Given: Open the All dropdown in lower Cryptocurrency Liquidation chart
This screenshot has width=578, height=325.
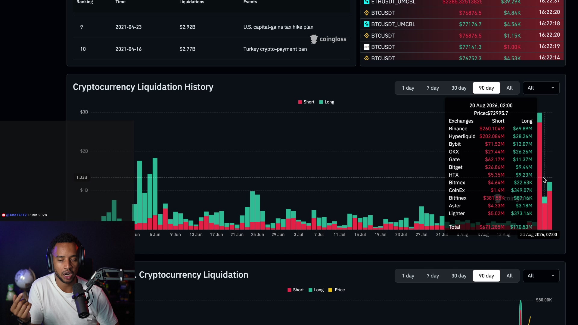Looking at the screenshot, I should pyautogui.click(x=541, y=276).
